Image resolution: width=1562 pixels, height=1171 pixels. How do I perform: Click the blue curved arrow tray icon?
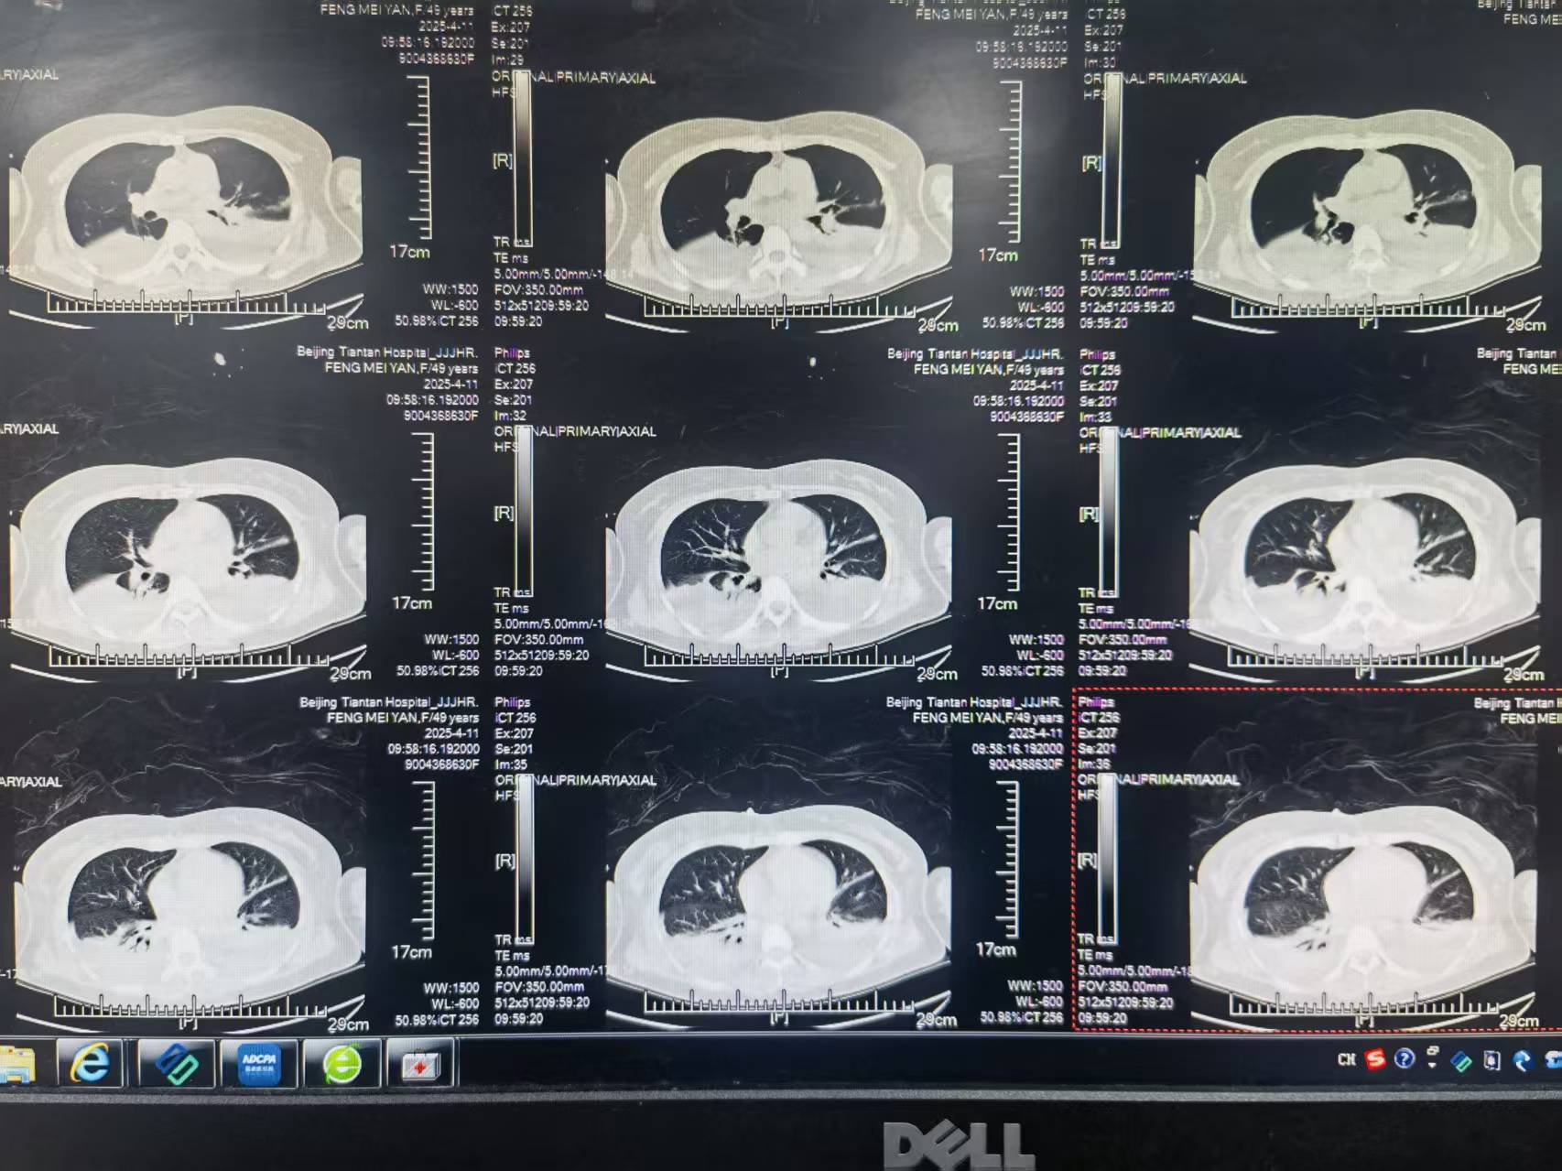[x=1522, y=1060]
